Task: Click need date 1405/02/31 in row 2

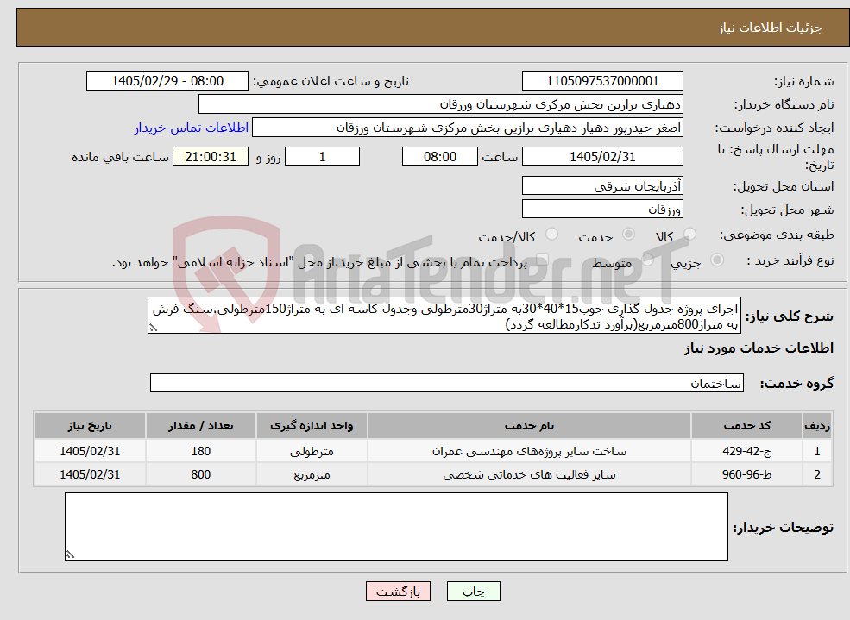Action: [90, 474]
